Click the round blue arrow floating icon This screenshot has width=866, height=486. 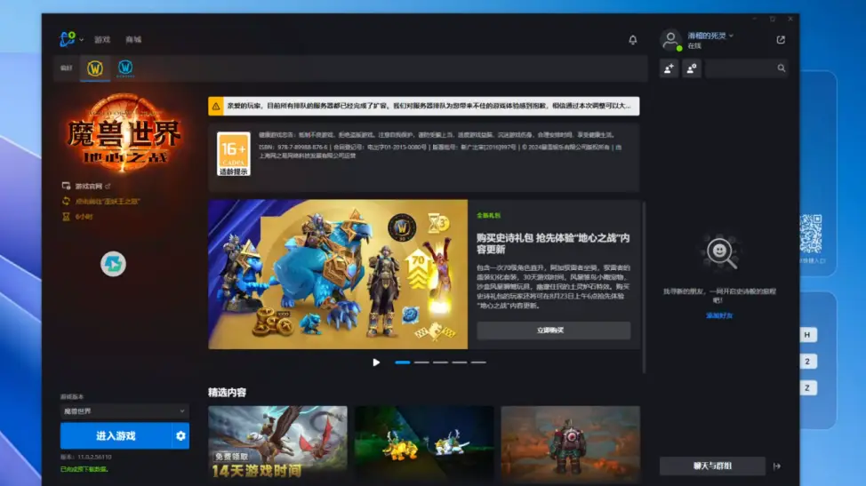113,264
